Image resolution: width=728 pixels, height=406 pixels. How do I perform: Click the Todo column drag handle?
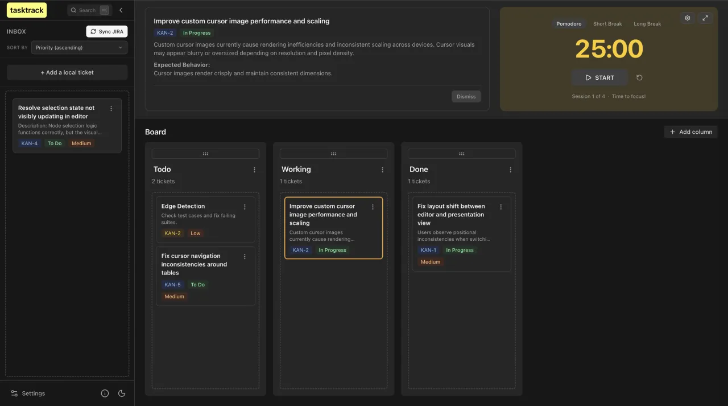click(205, 154)
